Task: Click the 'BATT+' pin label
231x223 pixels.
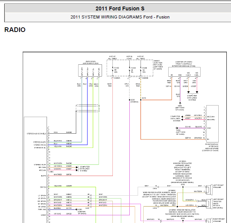Action: 44,176
